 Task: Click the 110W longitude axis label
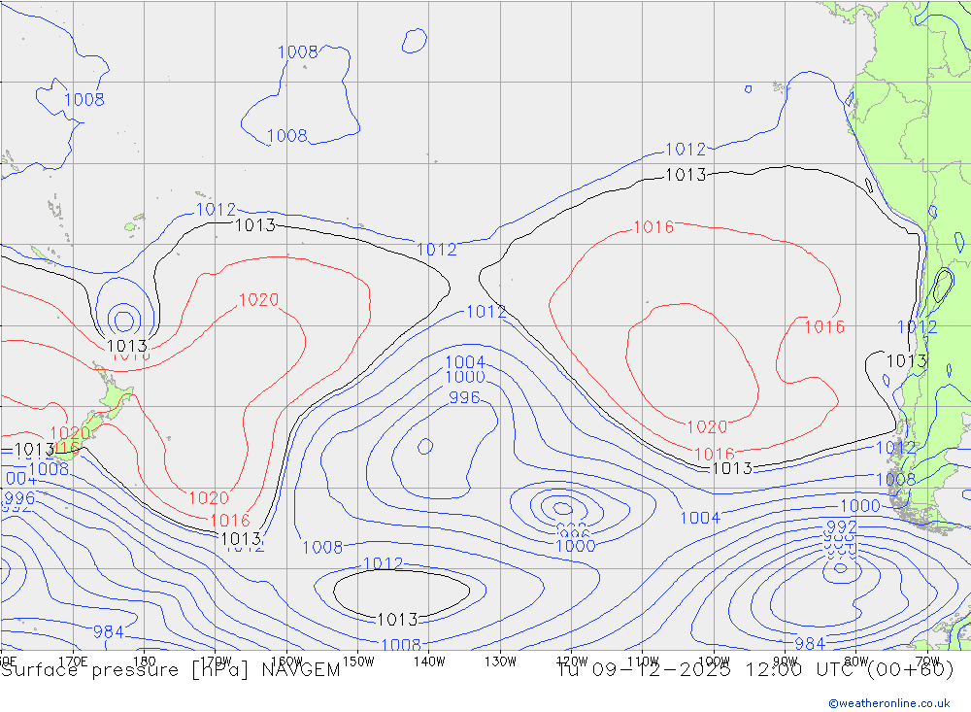coord(643,661)
